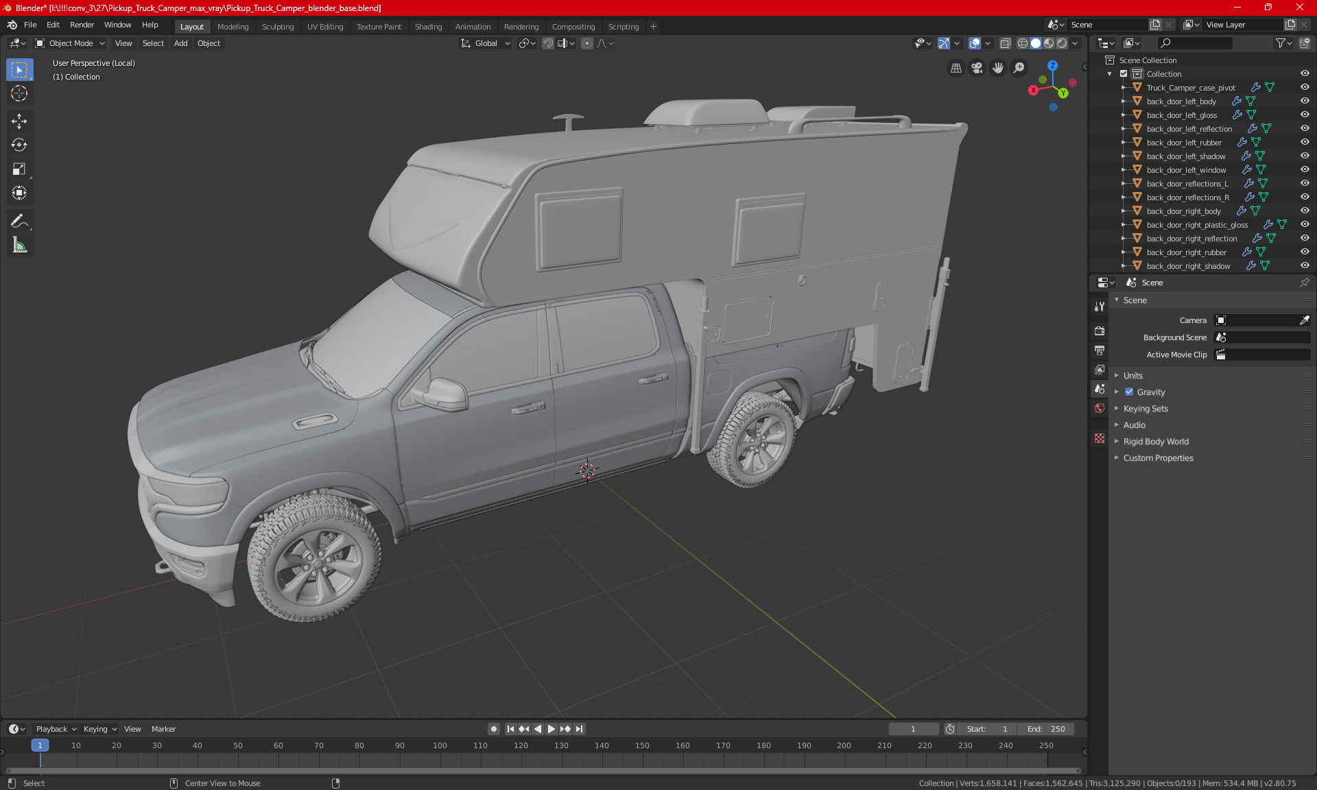Activate the Cursor tool
The image size is (1317, 790).
pos(19,94)
